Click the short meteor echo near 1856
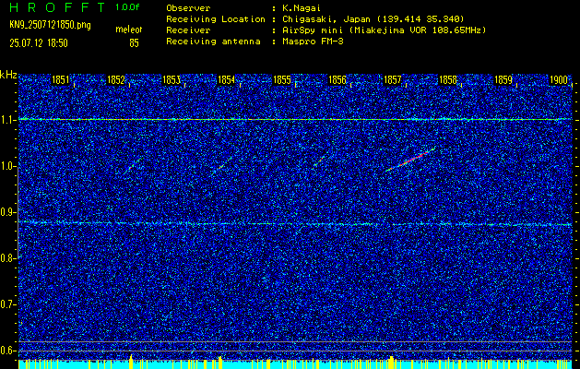Image resolution: width=580 pixels, height=369 pixels. (320, 161)
